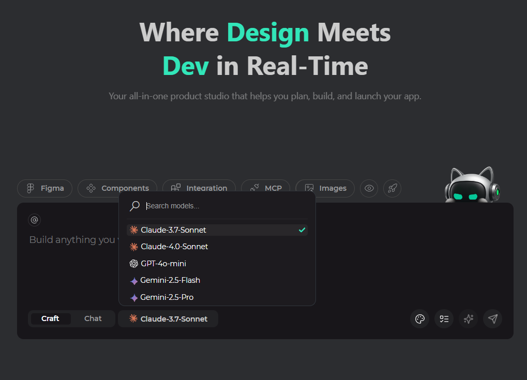This screenshot has height=380, width=527.
Task: Click the Images picture icon
Action: [x=309, y=188]
